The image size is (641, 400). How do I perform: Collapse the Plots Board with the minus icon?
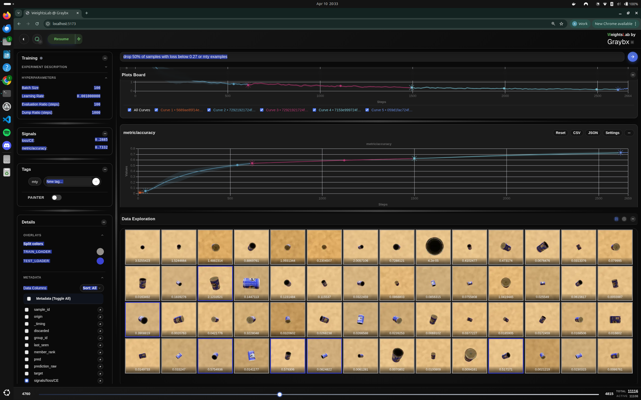[x=633, y=75]
